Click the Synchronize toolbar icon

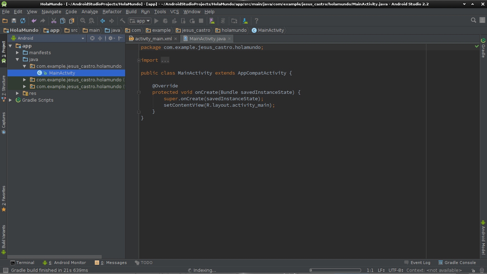(x=23, y=21)
